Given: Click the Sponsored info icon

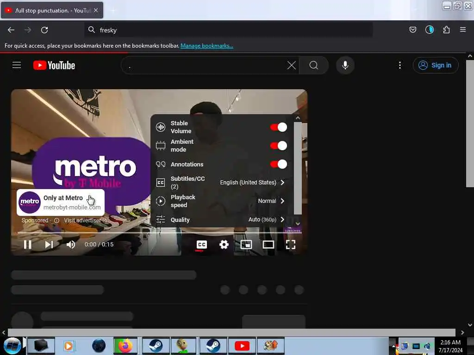Looking at the screenshot, I should point(56,220).
